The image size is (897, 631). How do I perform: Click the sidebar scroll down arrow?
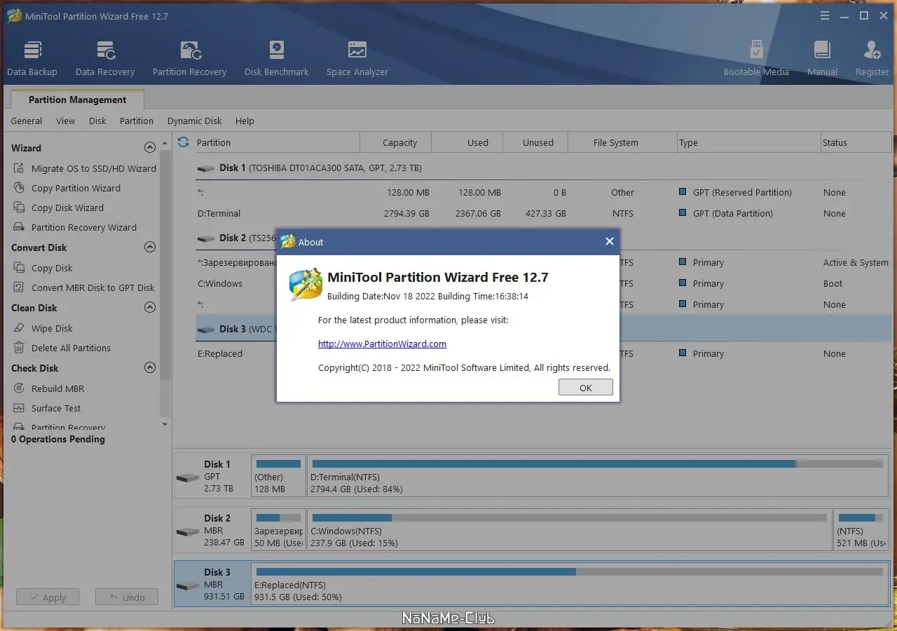(165, 424)
